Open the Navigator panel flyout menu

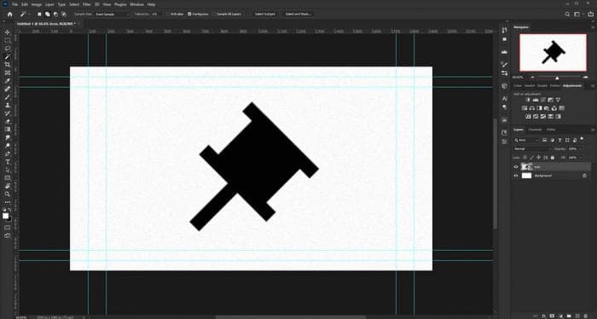pos(593,27)
